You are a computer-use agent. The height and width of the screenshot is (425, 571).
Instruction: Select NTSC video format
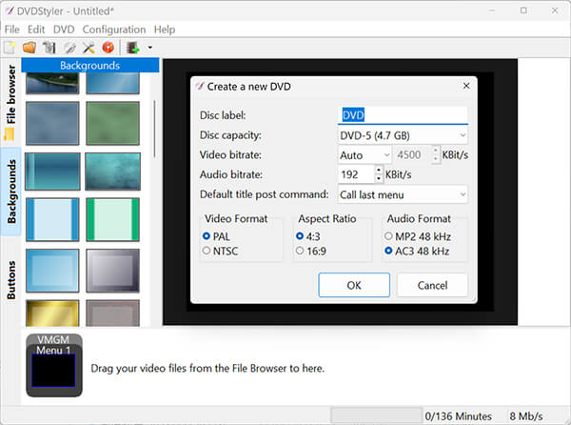tap(221, 252)
